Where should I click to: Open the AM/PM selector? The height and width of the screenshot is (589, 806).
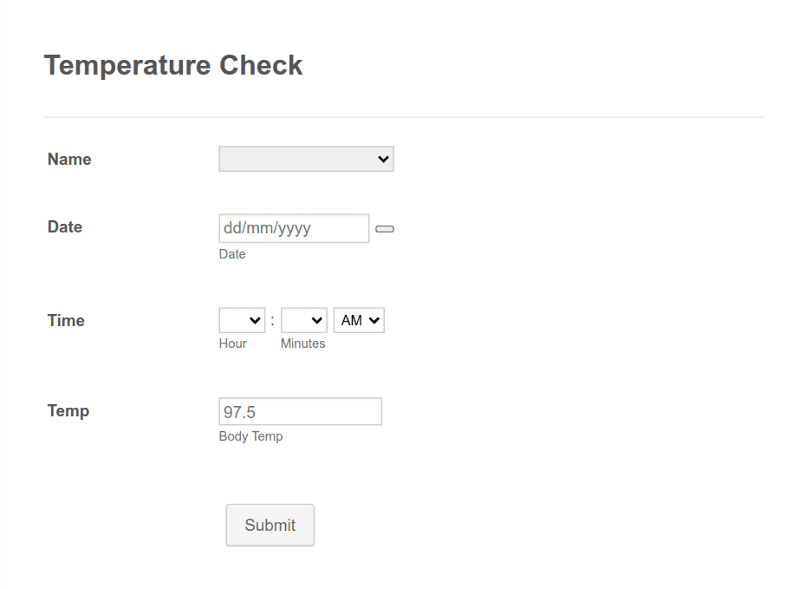[x=358, y=320]
